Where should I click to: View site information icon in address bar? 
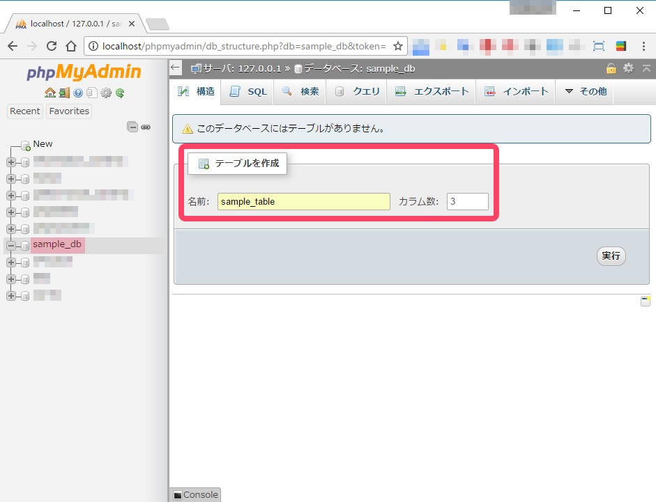click(x=93, y=46)
